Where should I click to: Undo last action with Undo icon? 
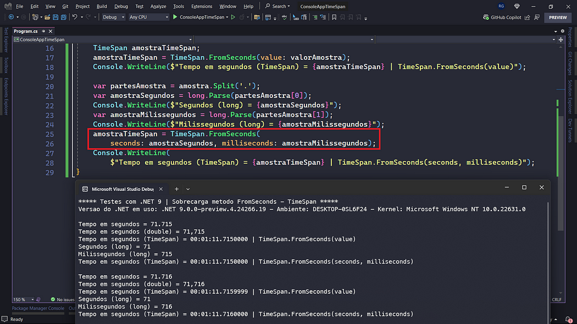tap(75, 17)
